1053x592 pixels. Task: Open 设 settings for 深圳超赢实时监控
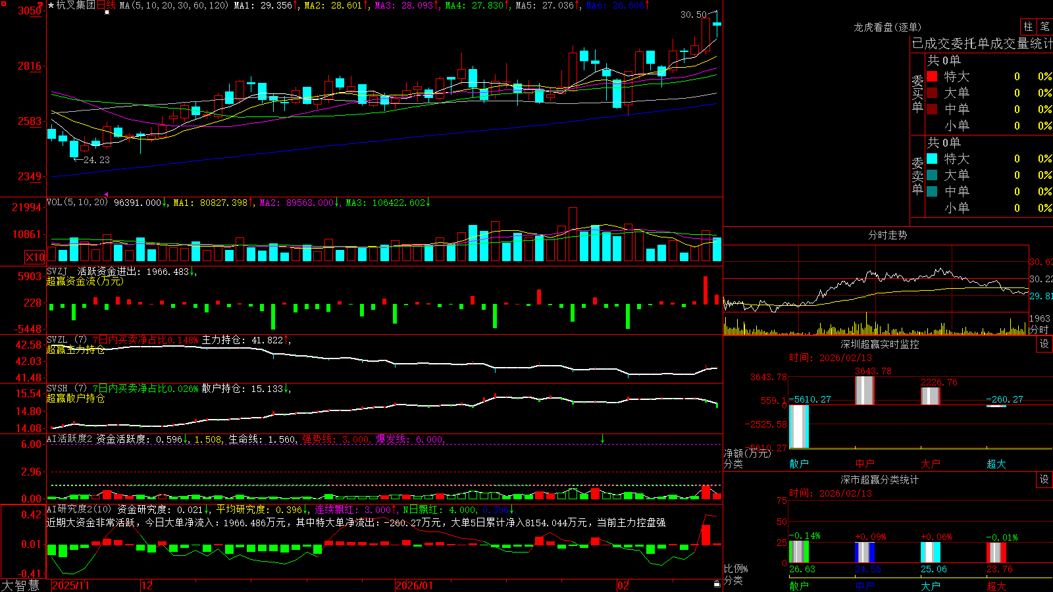click(1044, 344)
